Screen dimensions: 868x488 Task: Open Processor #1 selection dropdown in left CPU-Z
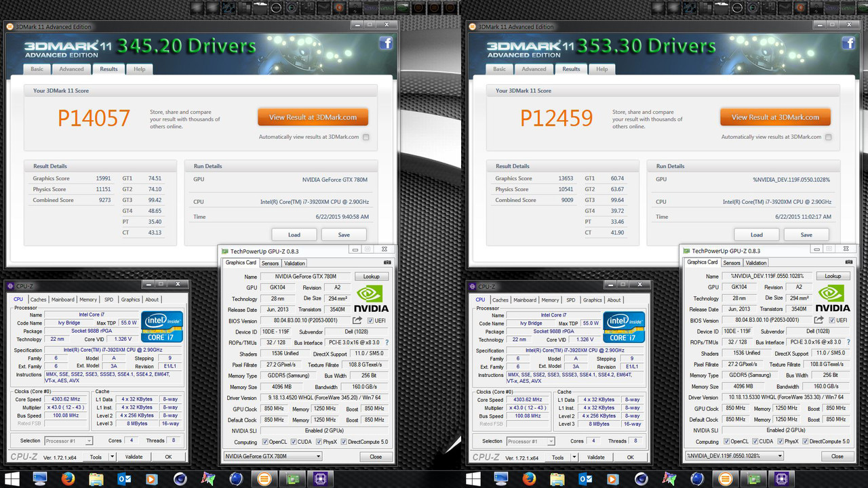click(68, 441)
